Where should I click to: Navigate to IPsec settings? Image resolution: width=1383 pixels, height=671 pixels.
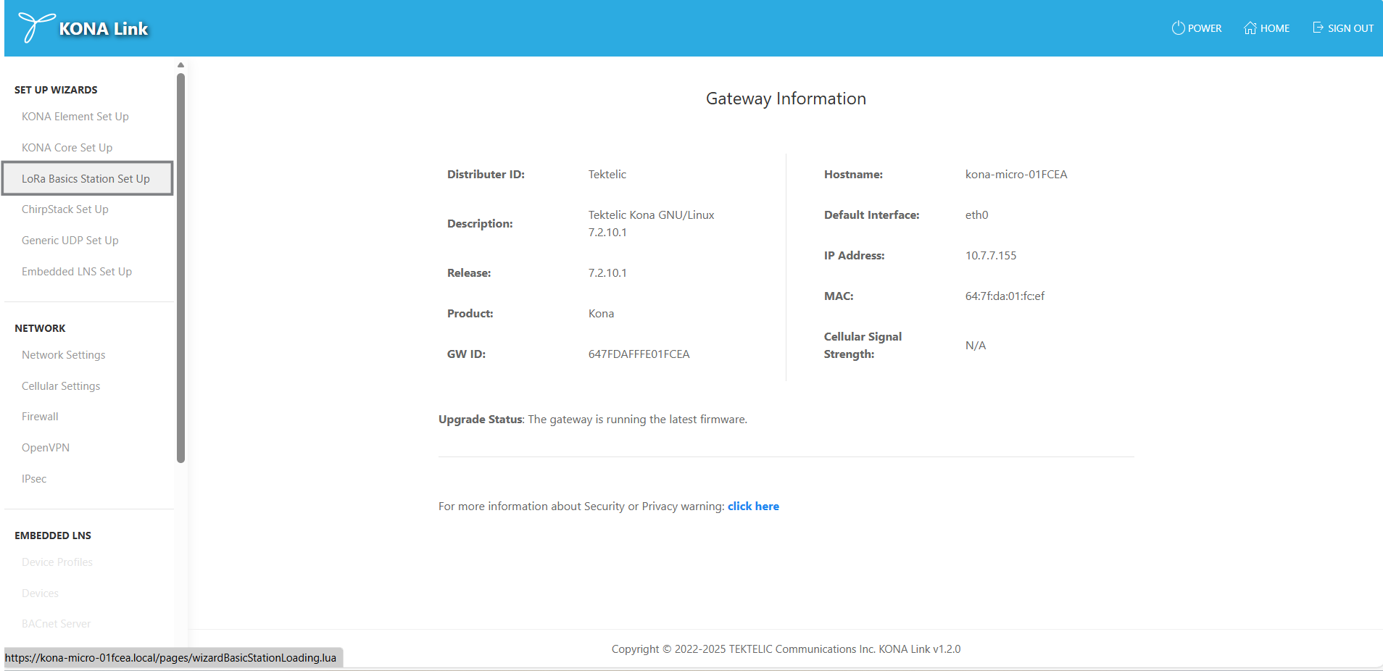tap(34, 479)
